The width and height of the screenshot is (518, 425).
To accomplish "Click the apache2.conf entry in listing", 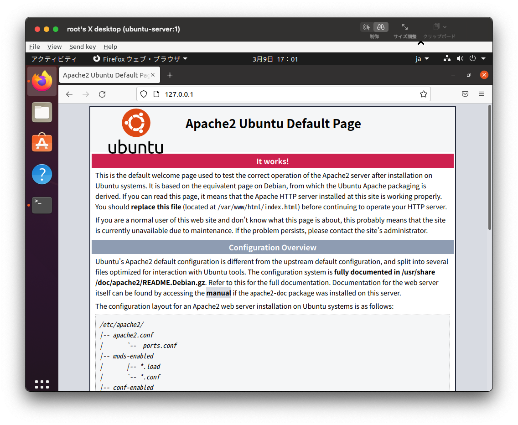I will [x=133, y=335].
